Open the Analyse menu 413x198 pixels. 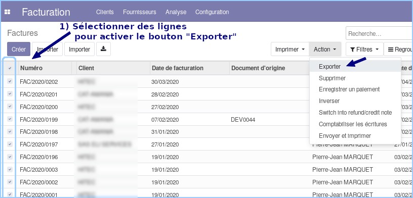[x=176, y=12]
